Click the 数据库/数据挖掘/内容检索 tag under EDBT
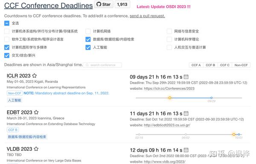The height and width of the screenshot is (164, 256). point(27,137)
